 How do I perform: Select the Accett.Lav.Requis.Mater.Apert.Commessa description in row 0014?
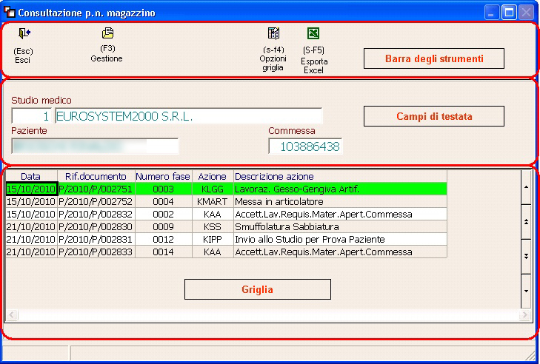tap(340, 252)
